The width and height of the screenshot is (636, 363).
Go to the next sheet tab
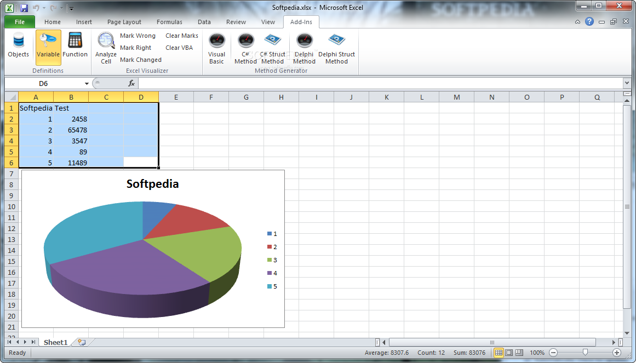25,342
